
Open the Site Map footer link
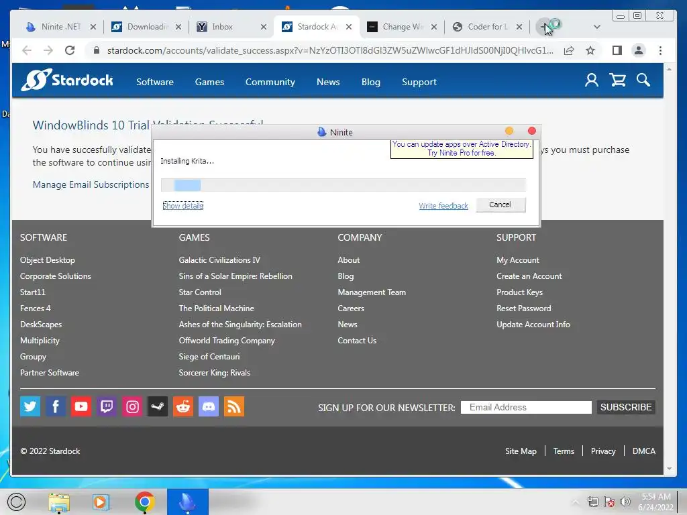521,451
